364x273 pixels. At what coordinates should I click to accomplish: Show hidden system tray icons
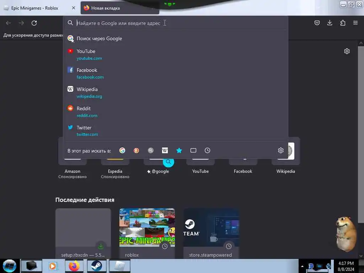pyautogui.click(x=302, y=266)
